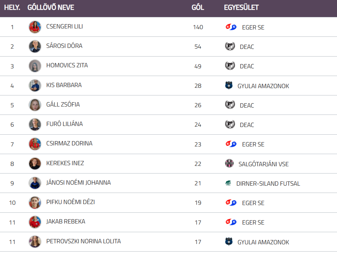The height and width of the screenshot is (253, 337).
Task: Open Csirmaz Dorina's player page
Action: click(69, 143)
